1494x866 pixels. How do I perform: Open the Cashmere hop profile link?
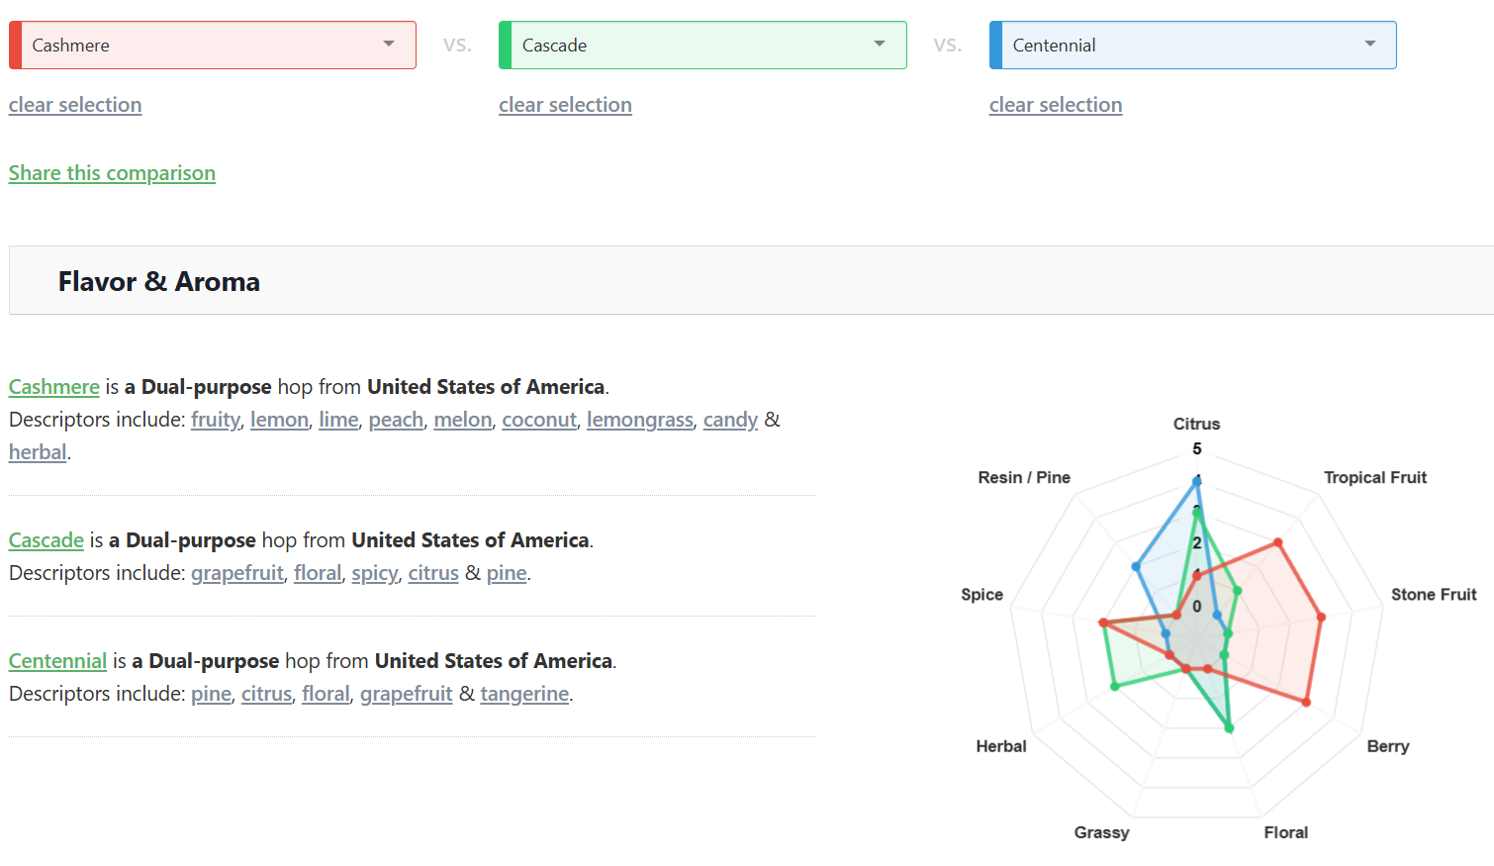coord(54,387)
